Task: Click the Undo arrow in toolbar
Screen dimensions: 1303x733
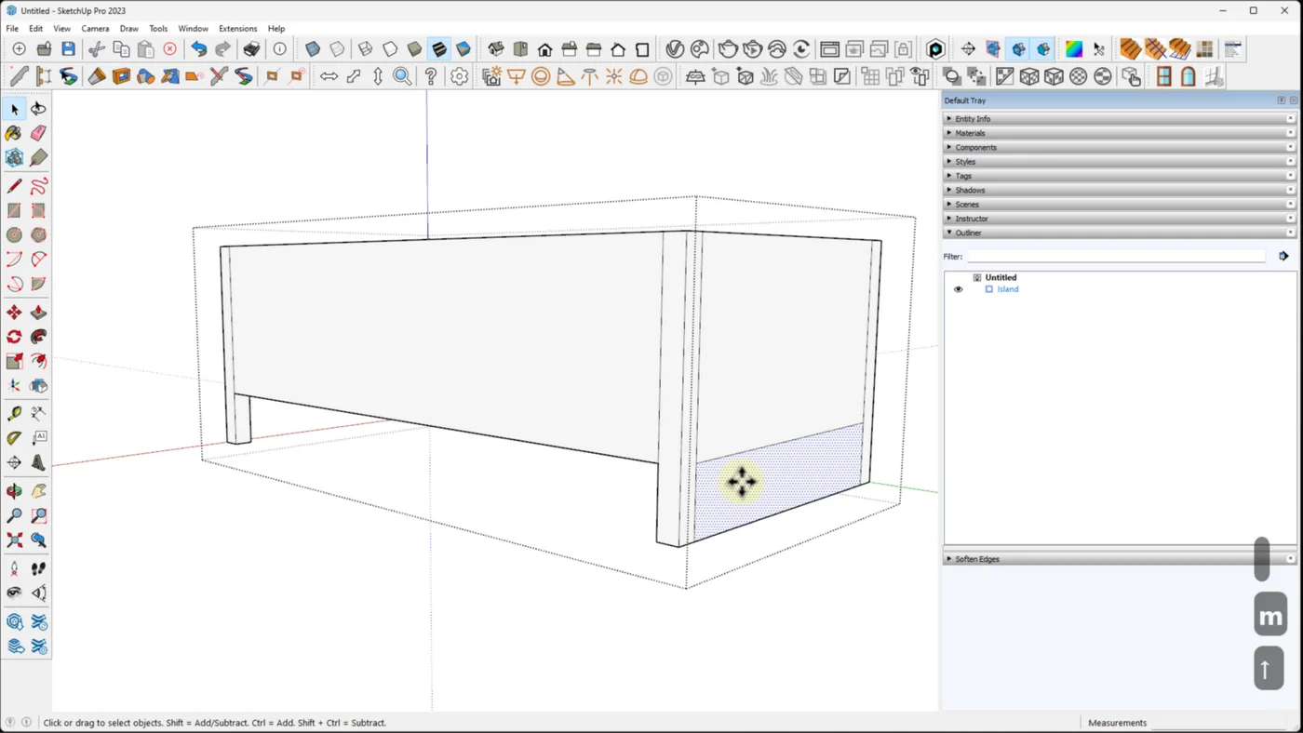Action: (198, 49)
